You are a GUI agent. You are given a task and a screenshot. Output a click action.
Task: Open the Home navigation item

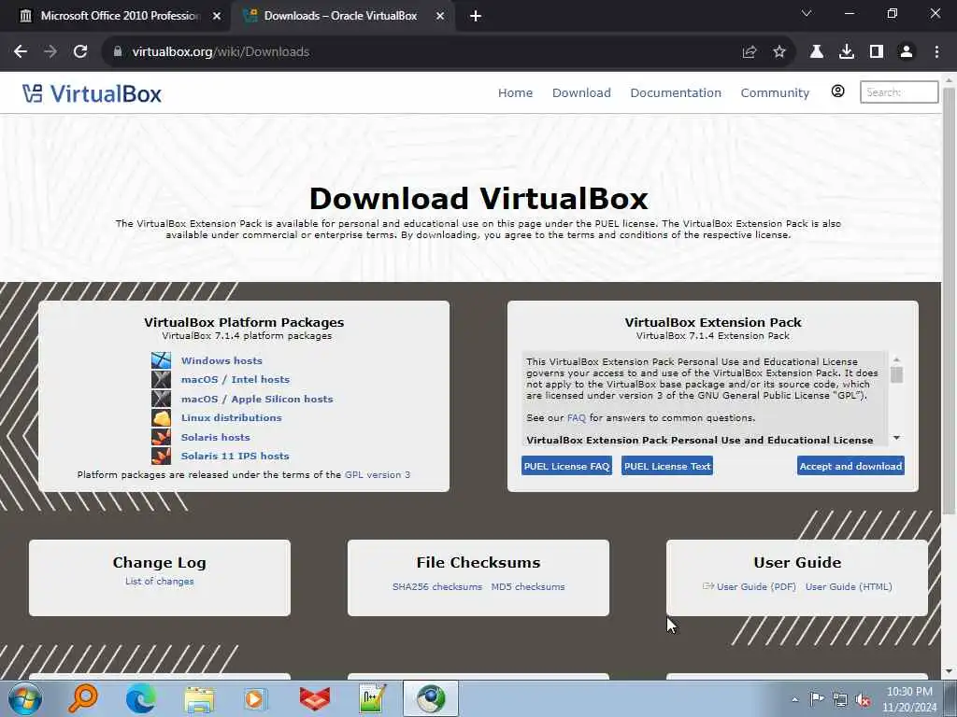coord(515,92)
